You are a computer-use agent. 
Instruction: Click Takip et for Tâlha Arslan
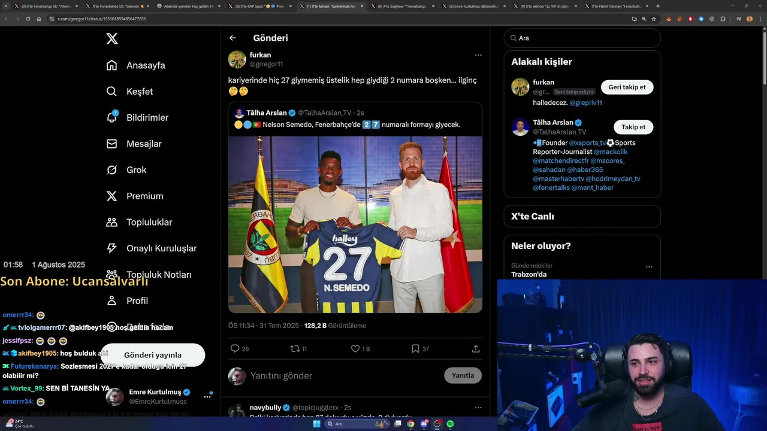pos(633,127)
